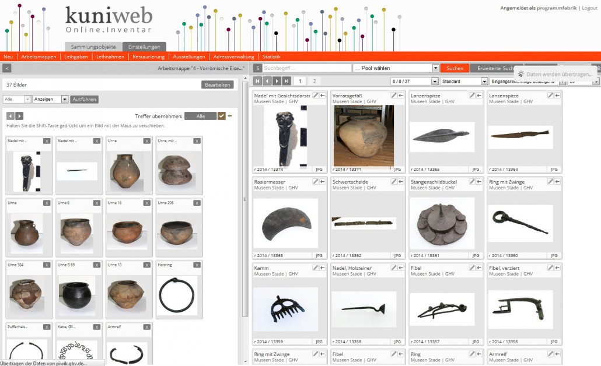Screen dimensions: 601x366
Task: Click the edit pencil icon on Vorratsgefäß card
Action: [394, 96]
